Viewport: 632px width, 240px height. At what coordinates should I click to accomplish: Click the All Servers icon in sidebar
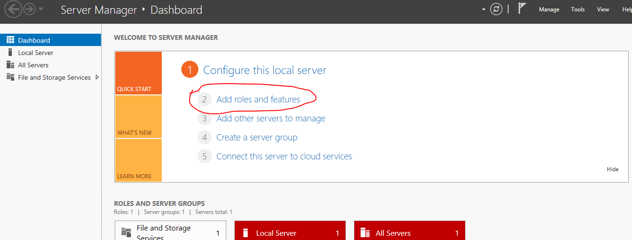(x=10, y=65)
